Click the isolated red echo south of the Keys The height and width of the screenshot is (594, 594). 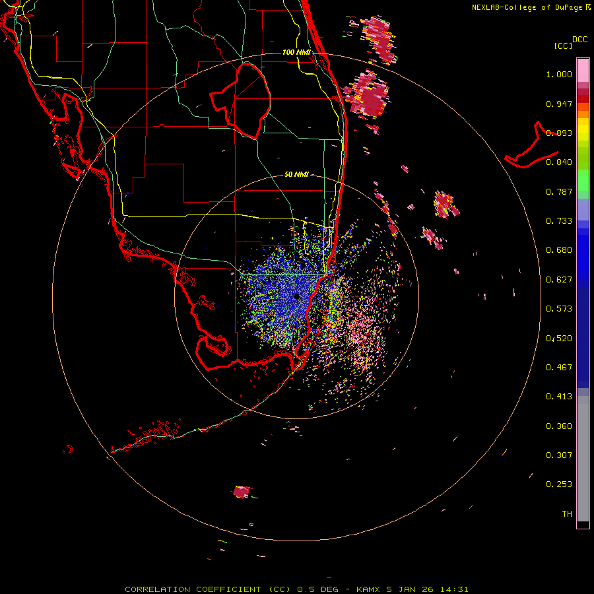[242, 492]
